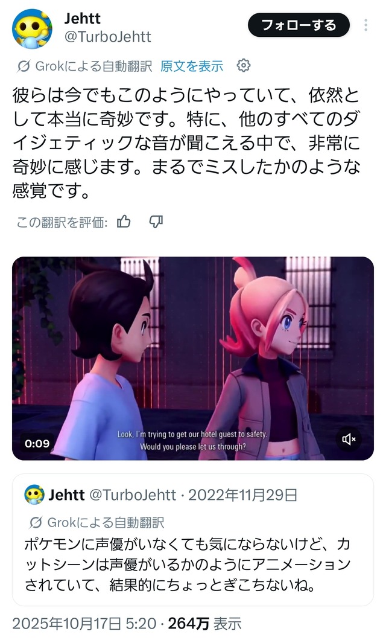Open Jehtt's profile avatar at top
This screenshot has height=640, width=386.
(32, 29)
